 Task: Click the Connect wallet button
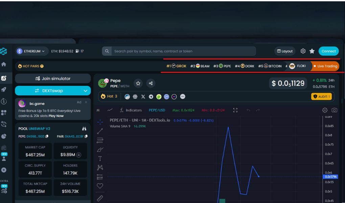pyautogui.click(x=329, y=51)
